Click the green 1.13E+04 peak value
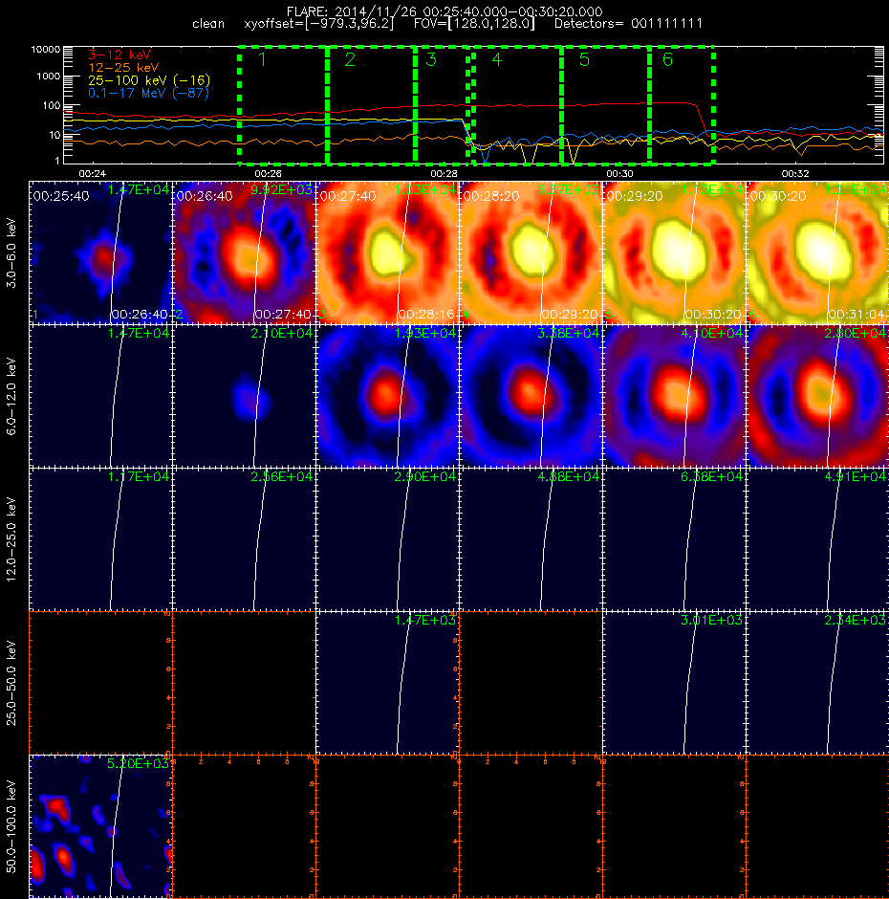Image resolution: width=889 pixels, height=899 pixels. tap(711, 189)
